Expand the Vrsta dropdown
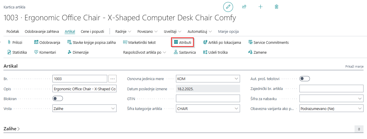This screenshot has height=139, width=367. (x=113, y=109)
